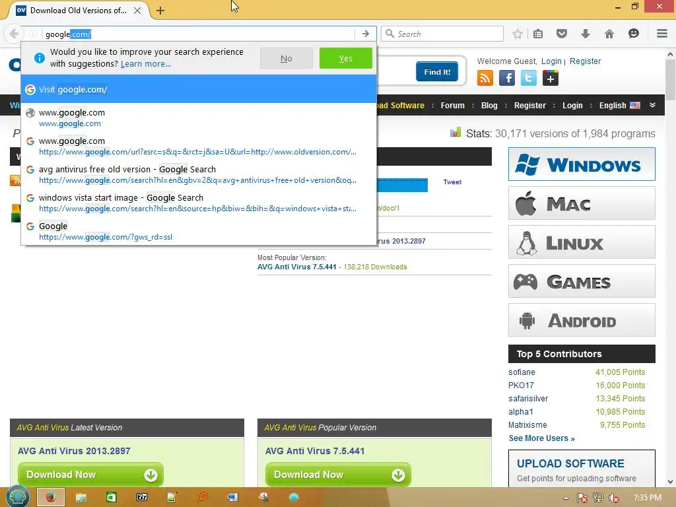Click the 7:35 PM taskbar clock
Image resolution: width=676 pixels, height=507 pixels.
(647, 498)
